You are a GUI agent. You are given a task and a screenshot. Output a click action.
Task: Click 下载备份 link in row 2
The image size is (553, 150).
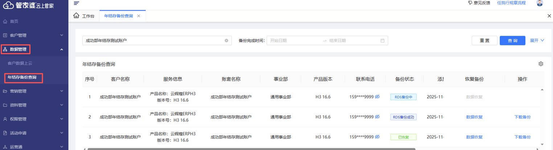pos(522,117)
